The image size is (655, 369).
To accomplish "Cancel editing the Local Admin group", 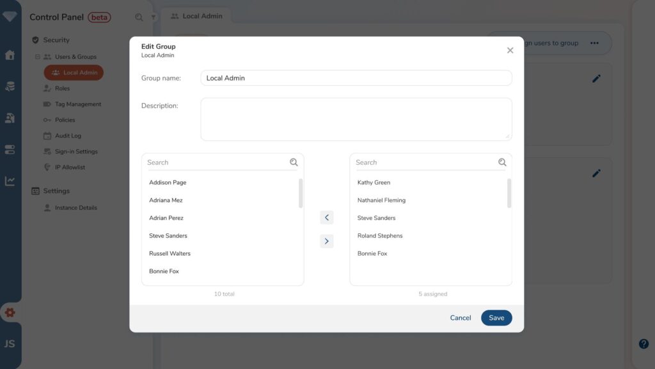I will click(x=461, y=317).
